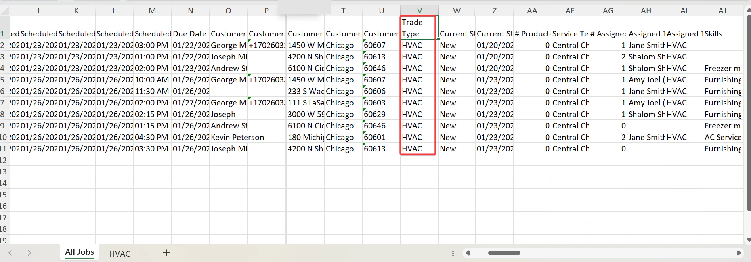
Task: Click the 02:15 PM scheduled time cell
Action: 152,114
